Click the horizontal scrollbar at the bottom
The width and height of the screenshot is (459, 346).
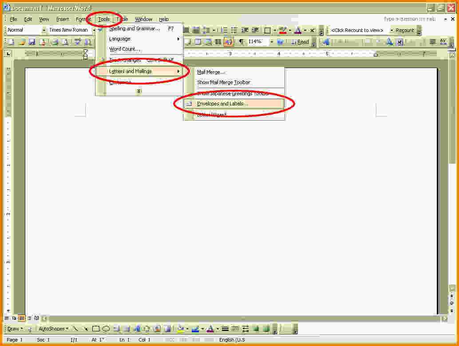click(x=243, y=318)
